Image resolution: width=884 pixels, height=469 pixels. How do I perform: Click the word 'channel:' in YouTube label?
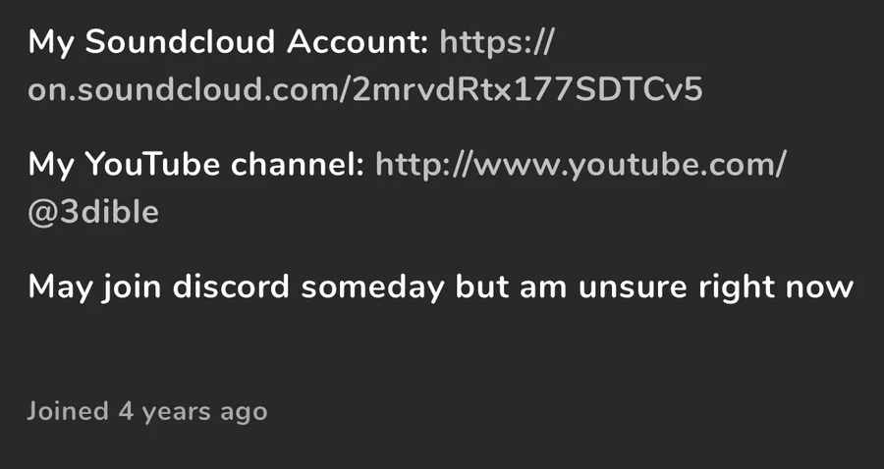[x=297, y=165]
